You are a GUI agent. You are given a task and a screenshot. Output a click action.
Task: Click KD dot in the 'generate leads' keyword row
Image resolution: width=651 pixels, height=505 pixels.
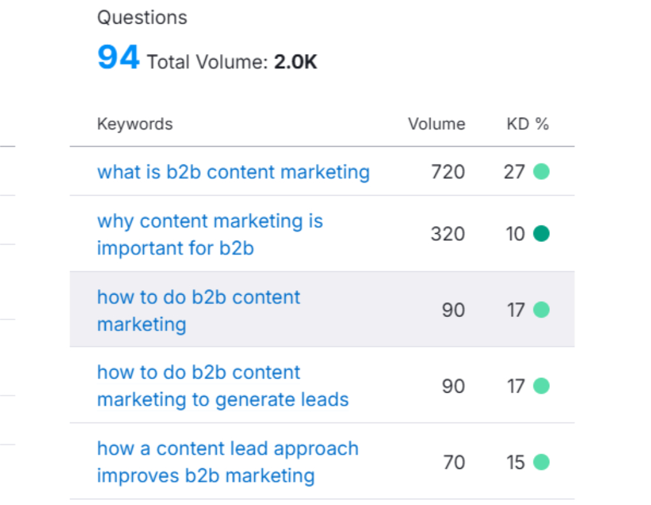tap(541, 386)
